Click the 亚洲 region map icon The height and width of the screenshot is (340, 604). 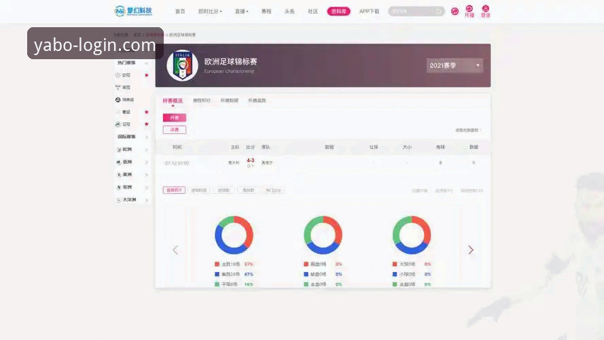click(x=119, y=163)
